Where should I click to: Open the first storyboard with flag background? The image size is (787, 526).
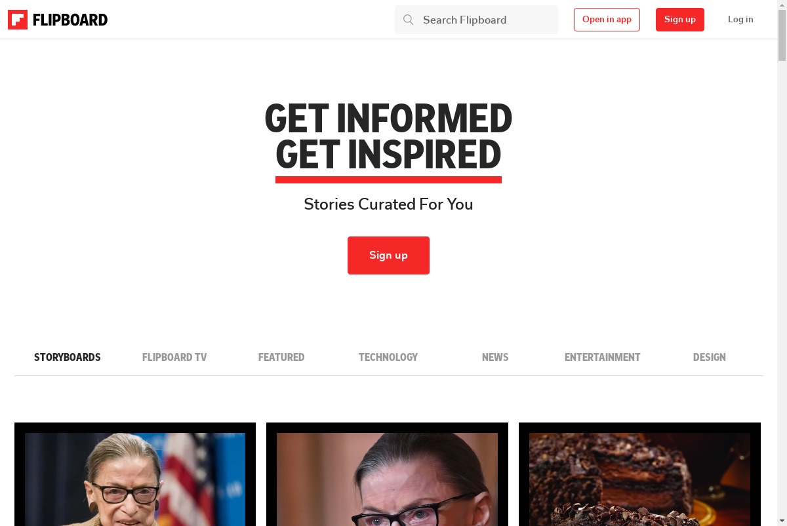(135, 479)
